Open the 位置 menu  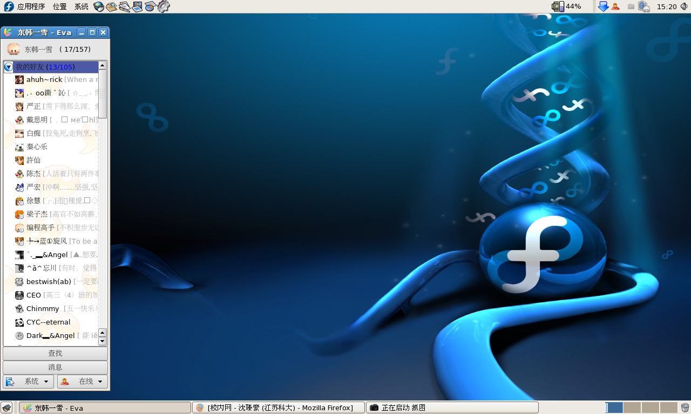pos(60,6)
